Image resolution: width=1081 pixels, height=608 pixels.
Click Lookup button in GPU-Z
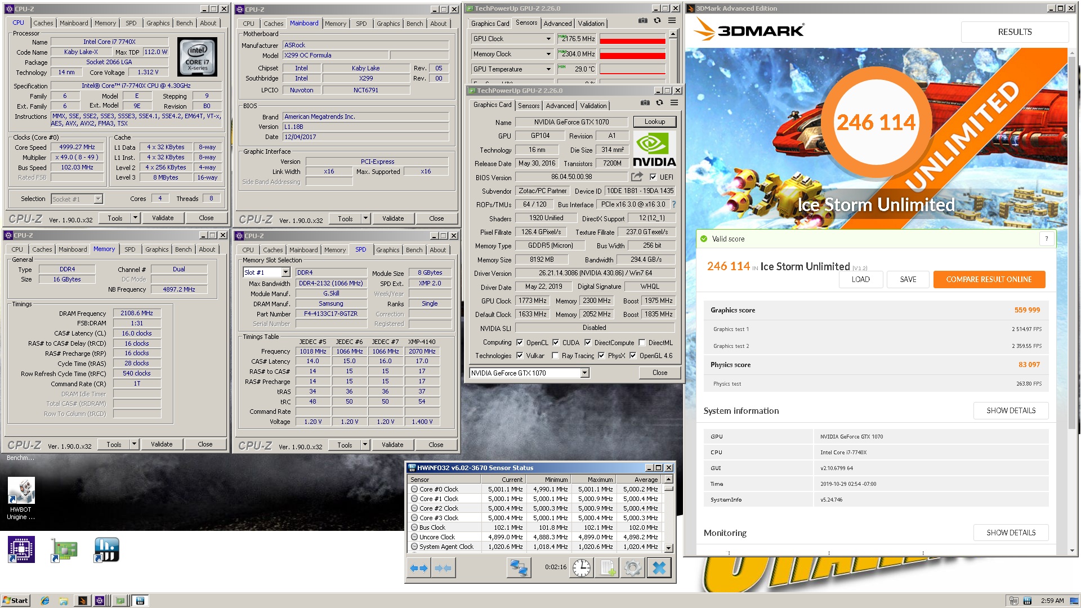click(654, 122)
